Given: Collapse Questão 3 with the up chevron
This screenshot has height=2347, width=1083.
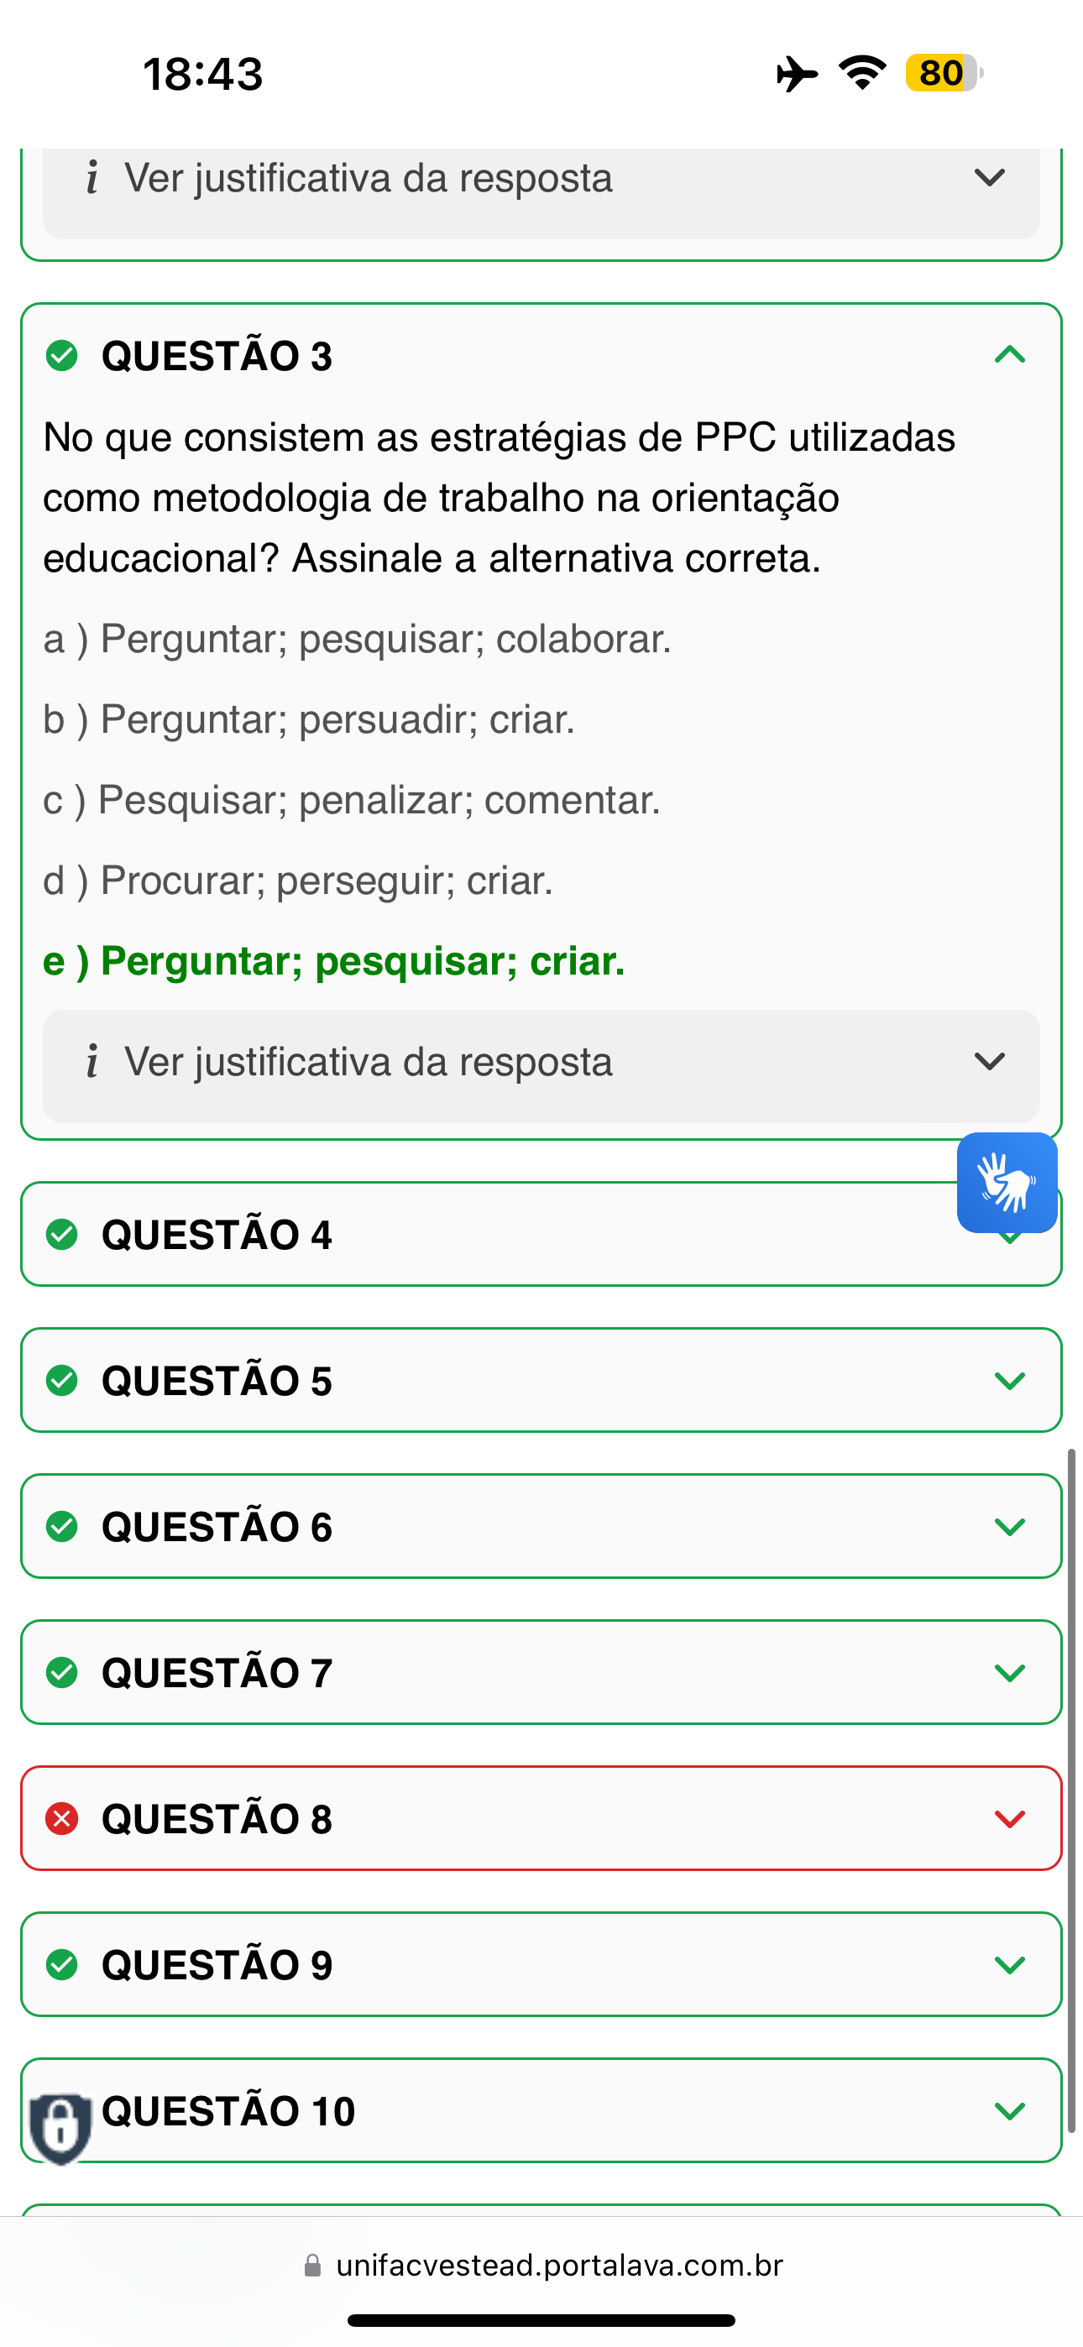Looking at the screenshot, I should [x=1010, y=354].
